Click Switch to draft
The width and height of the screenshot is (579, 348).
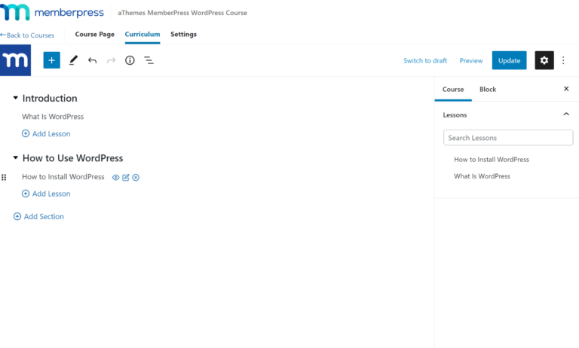click(x=425, y=60)
